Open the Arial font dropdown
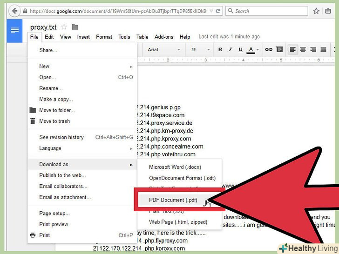The width and height of the screenshot is (339, 254). pos(163,50)
